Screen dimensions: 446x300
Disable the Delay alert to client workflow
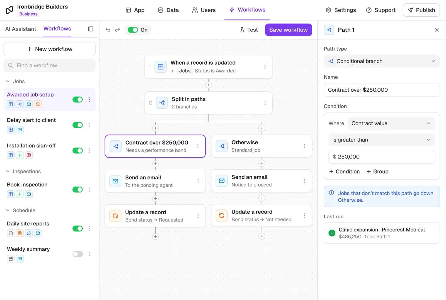tap(77, 125)
